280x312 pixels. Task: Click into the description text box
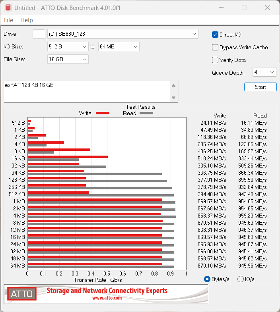click(x=87, y=92)
